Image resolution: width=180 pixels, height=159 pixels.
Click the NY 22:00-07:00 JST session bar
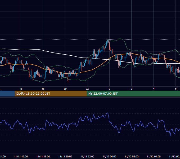(133, 94)
